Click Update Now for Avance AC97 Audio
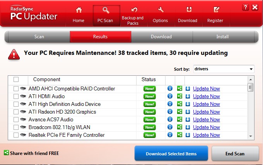263x165 pixels. click(x=206, y=119)
